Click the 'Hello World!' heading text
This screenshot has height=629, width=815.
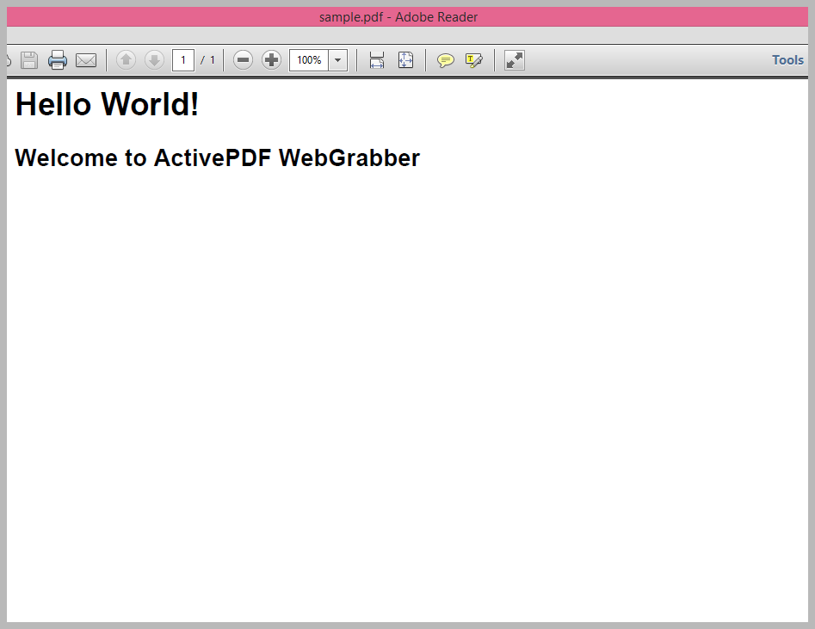[x=107, y=104]
